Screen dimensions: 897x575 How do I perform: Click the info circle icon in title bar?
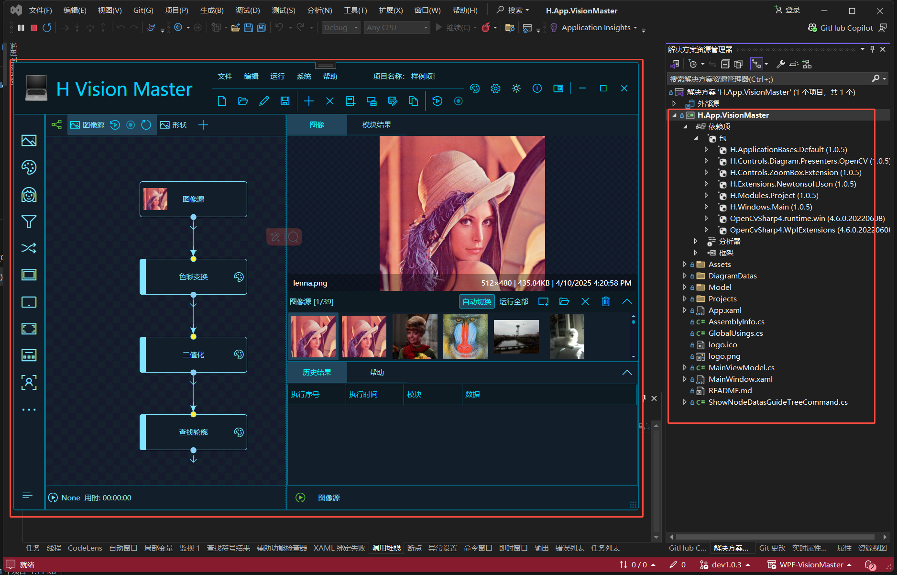(537, 88)
